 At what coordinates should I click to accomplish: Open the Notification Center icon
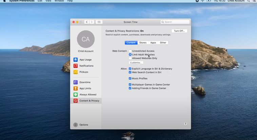(254, 1)
